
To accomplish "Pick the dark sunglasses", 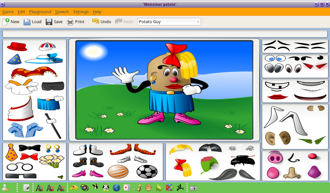I will coord(21,176).
